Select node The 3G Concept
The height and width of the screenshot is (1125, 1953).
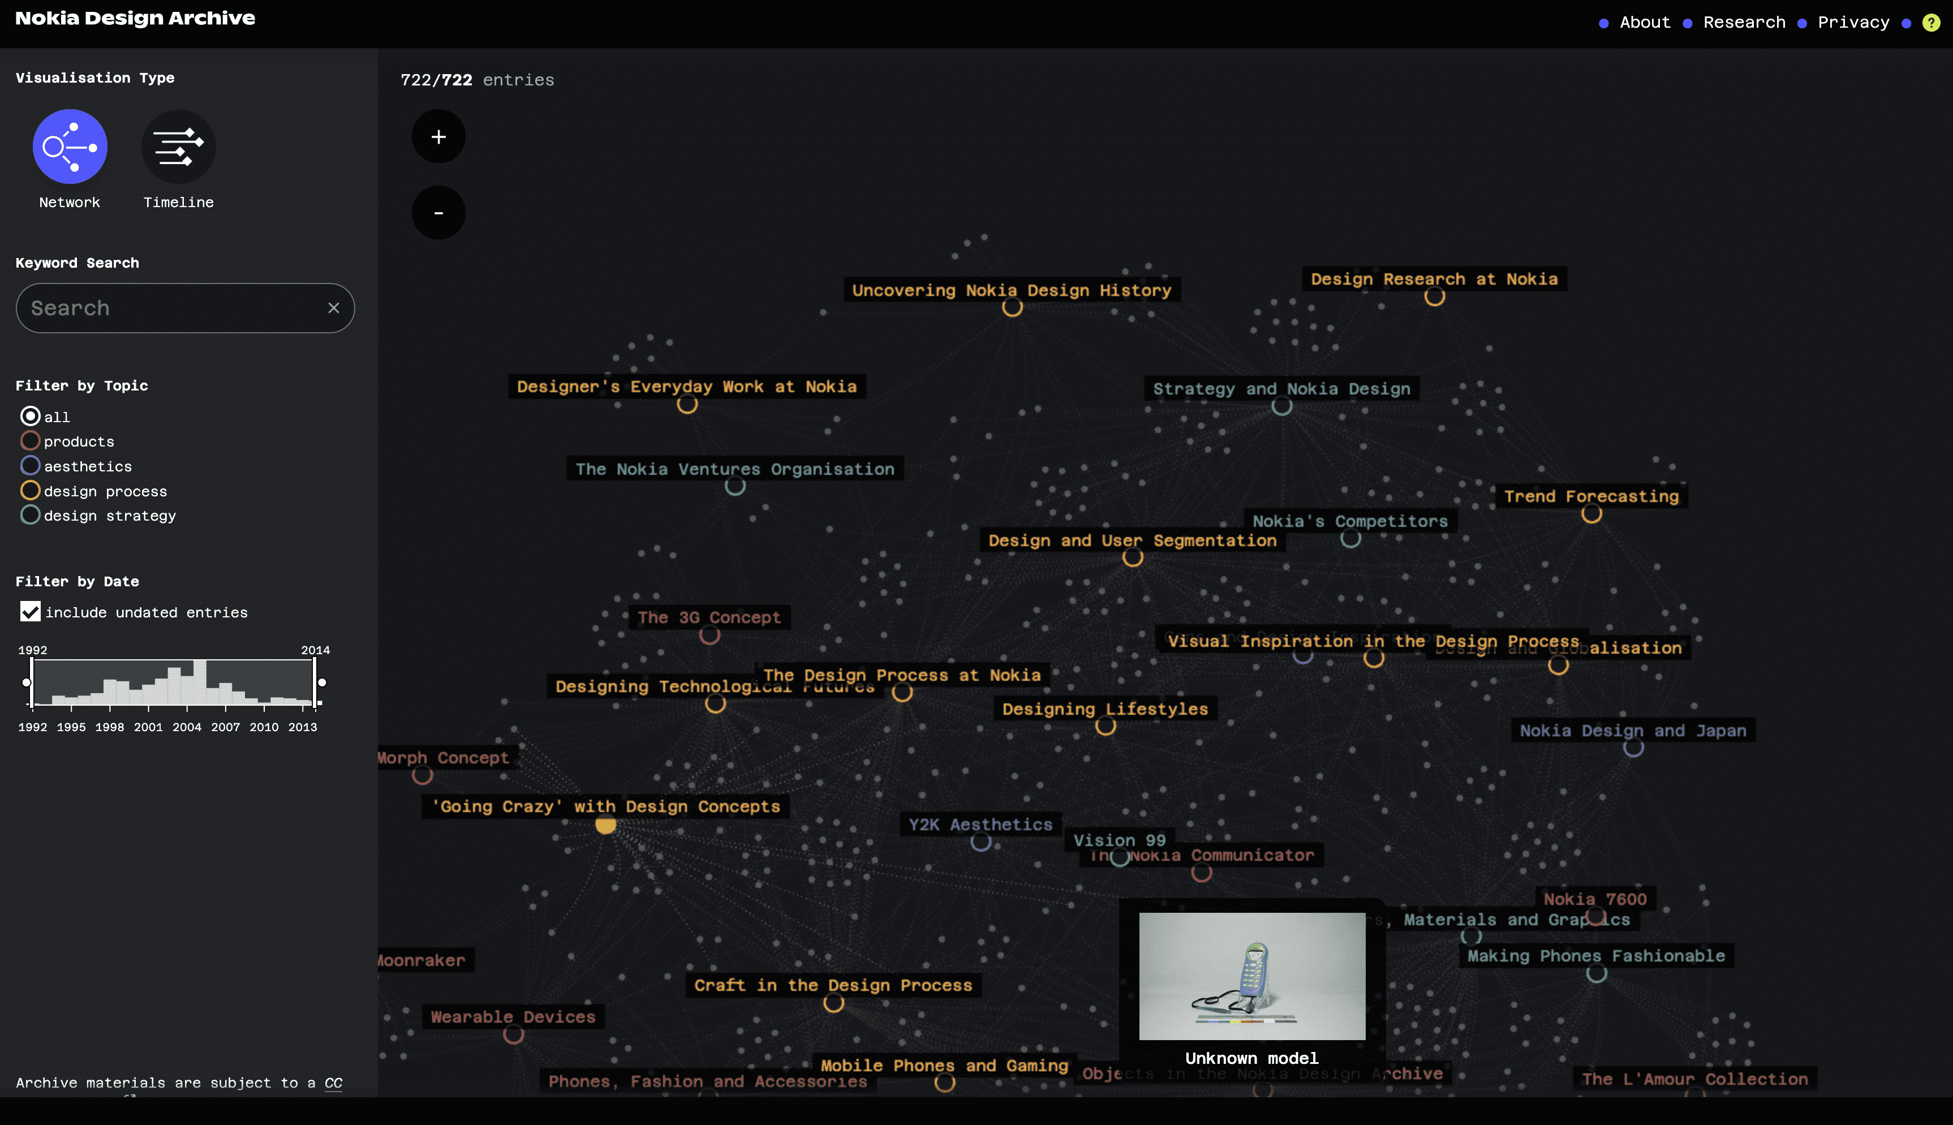709,635
